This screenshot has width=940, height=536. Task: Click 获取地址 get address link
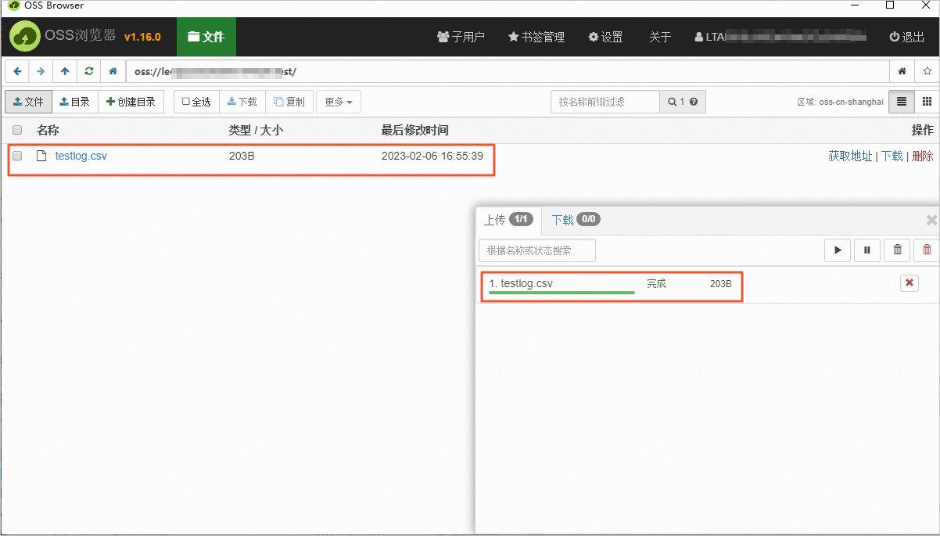850,156
